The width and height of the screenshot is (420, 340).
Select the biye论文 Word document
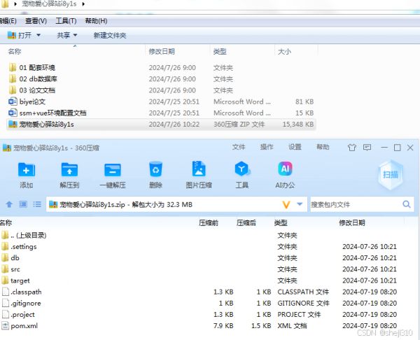(27, 101)
